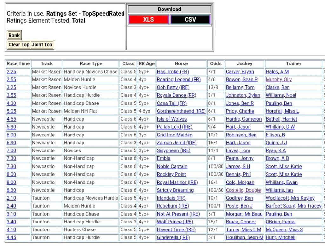This screenshot has width=325, height=246.
Task: Open the 2.25 Market Rasen race time
Action: [11, 72]
